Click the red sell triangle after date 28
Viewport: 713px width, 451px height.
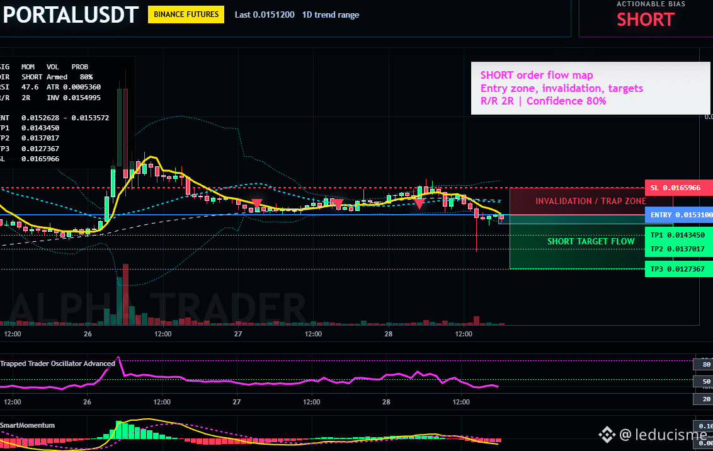pyautogui.click(x=419, y=203)
